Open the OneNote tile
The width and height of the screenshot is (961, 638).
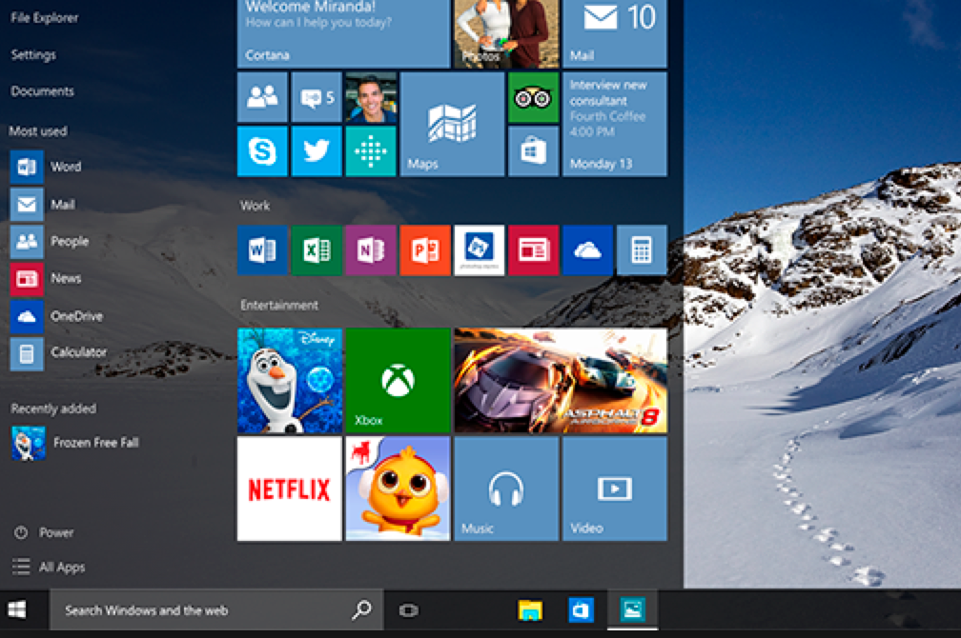coord(371,250)
